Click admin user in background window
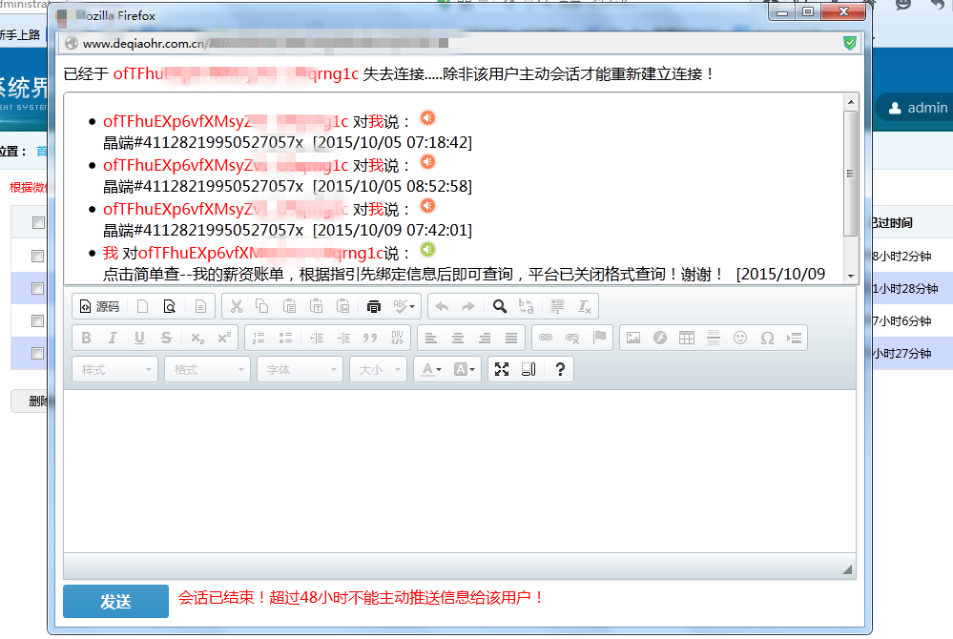This screenshot has width=953, height=639. 917,108
